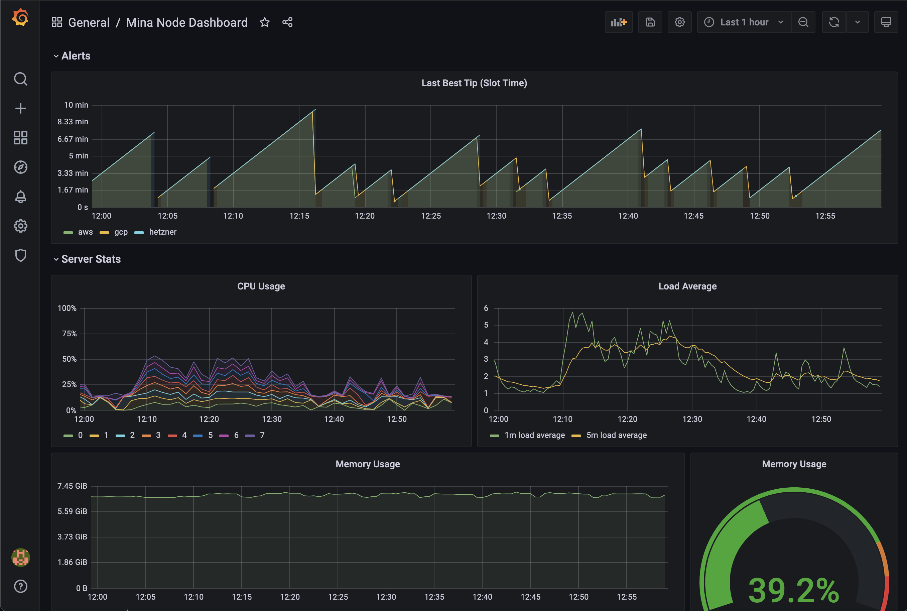Collapse the Server Stats row
The height and width of the screenshot is (611, 907).
(x=91, y=259)
